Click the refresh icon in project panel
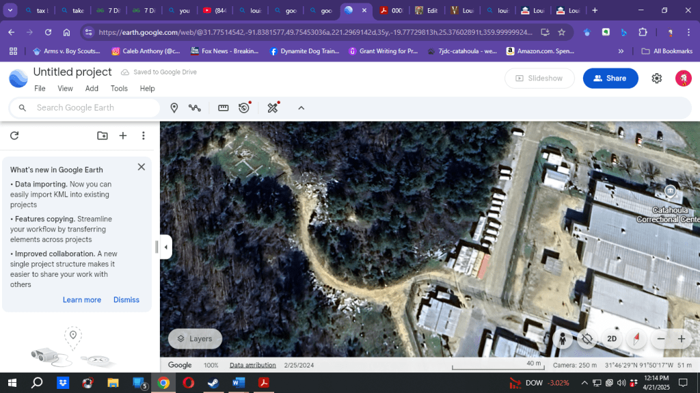 [x=14, y=136]
